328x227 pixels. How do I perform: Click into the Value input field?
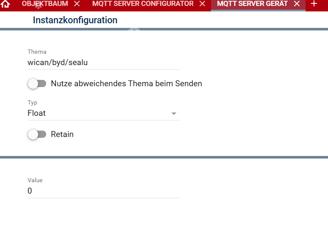click(x=104, y=191)
